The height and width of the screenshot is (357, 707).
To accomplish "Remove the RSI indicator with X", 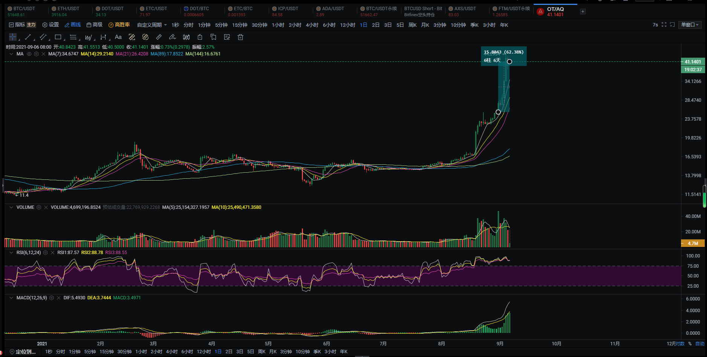I will point(52,253).
